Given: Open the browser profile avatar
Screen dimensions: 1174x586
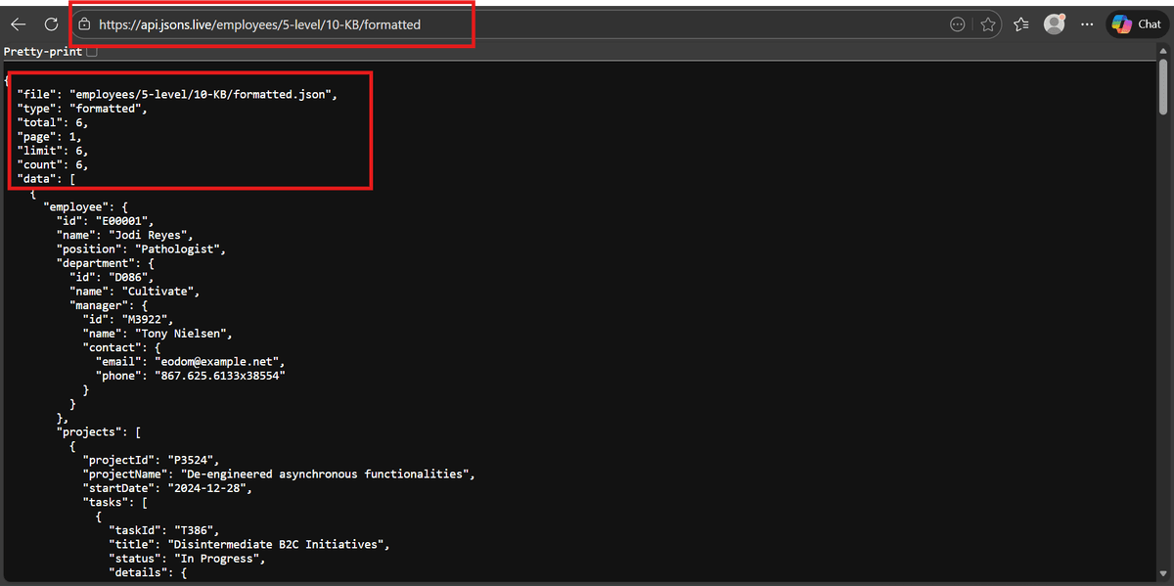Looking at the screenshot, I should [x=1054, y=23].
